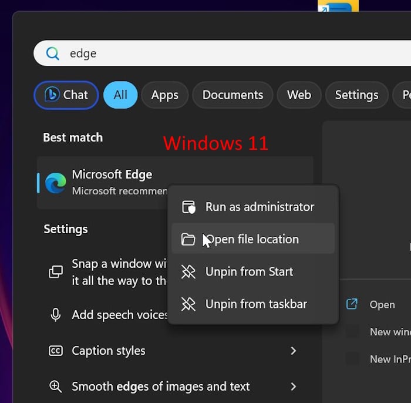The width and height of the screenshot is (411, 403).
Task: Switch to the Documents filter
Action: click(233, 95)
